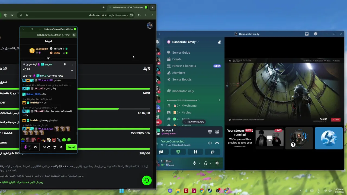Open soundboard party popper button
This screenshot has width=347, height=195.
(213, 152)
